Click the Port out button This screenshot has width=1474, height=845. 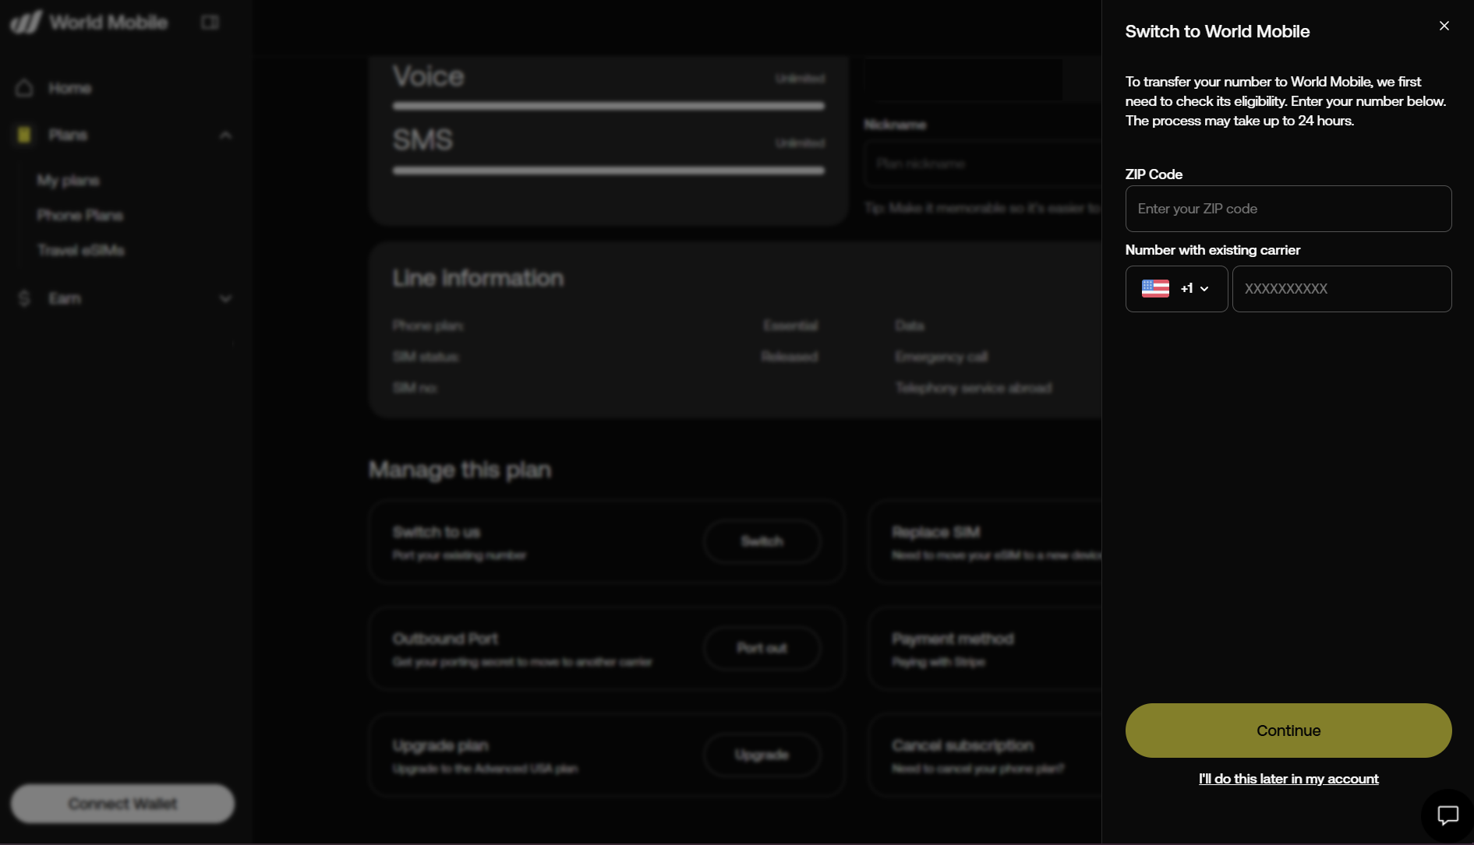[762, 648]
